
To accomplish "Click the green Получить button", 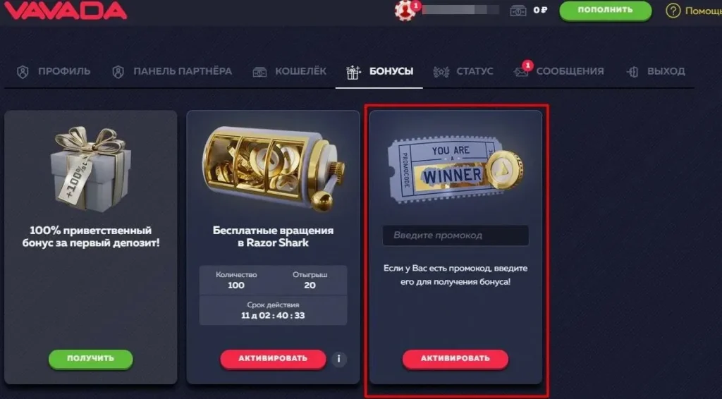I will (x=91, y=359).
